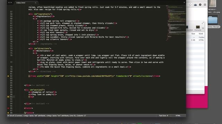Sort by the Size column header
The width and height of the screenshot is (222, 124).
click(x=193, y=34)
